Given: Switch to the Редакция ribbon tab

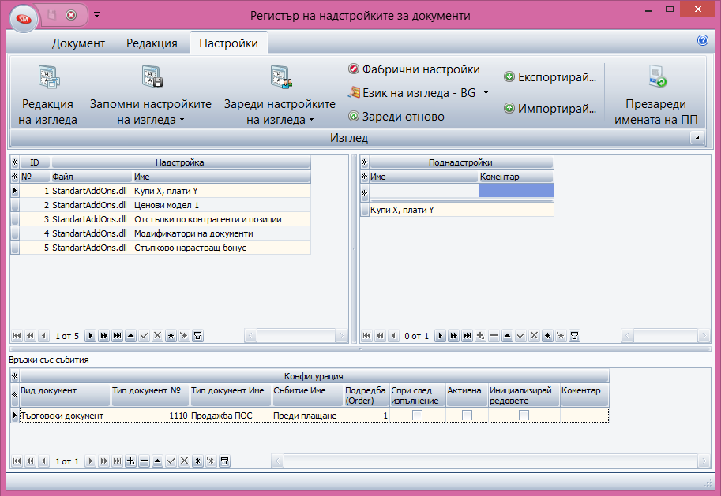Looking at the screenshot, I should (x=152, y=43).
